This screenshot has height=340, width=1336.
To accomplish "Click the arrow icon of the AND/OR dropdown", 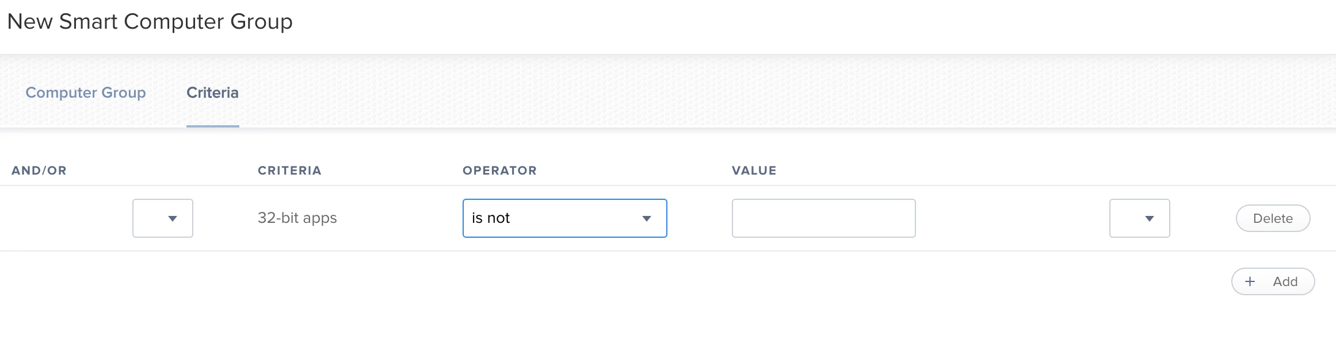I will point(173,219).
